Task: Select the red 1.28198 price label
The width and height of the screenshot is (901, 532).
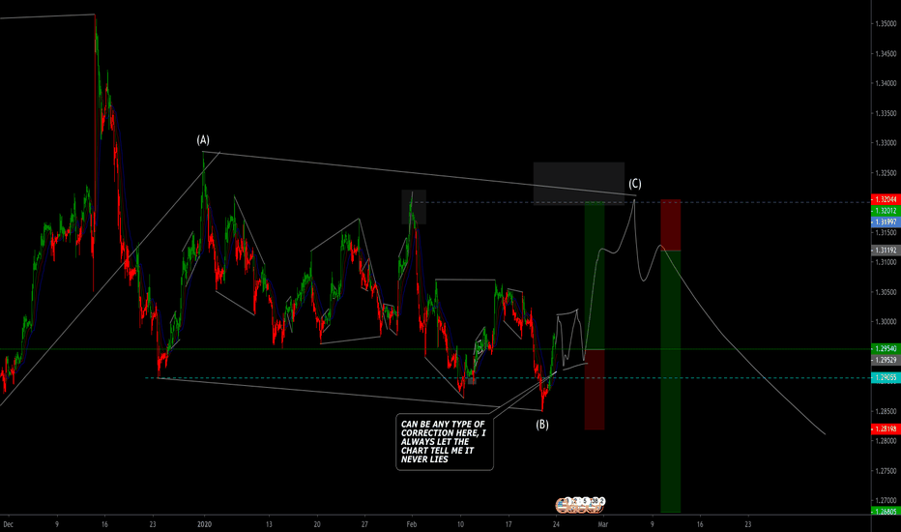Action: click(886, 429)
